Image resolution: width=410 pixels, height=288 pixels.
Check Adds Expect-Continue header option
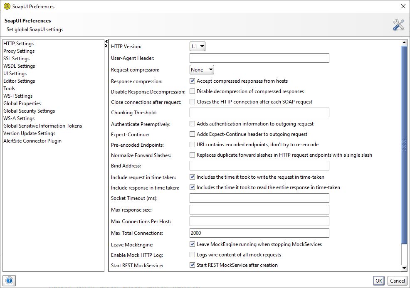point(192,134)
